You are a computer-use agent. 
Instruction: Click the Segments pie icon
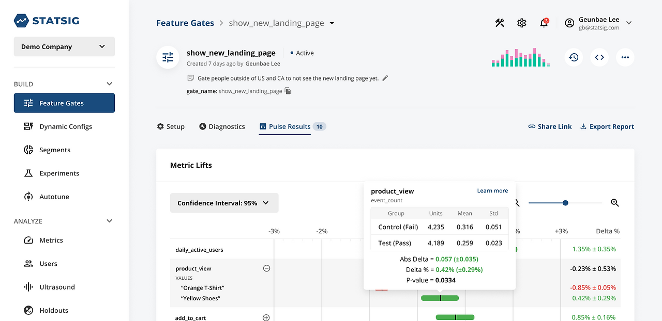(x=29, y=150)
